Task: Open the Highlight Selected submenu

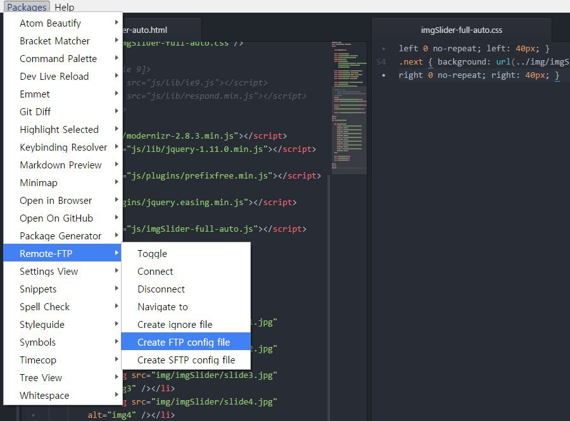Action: point(63,130)
